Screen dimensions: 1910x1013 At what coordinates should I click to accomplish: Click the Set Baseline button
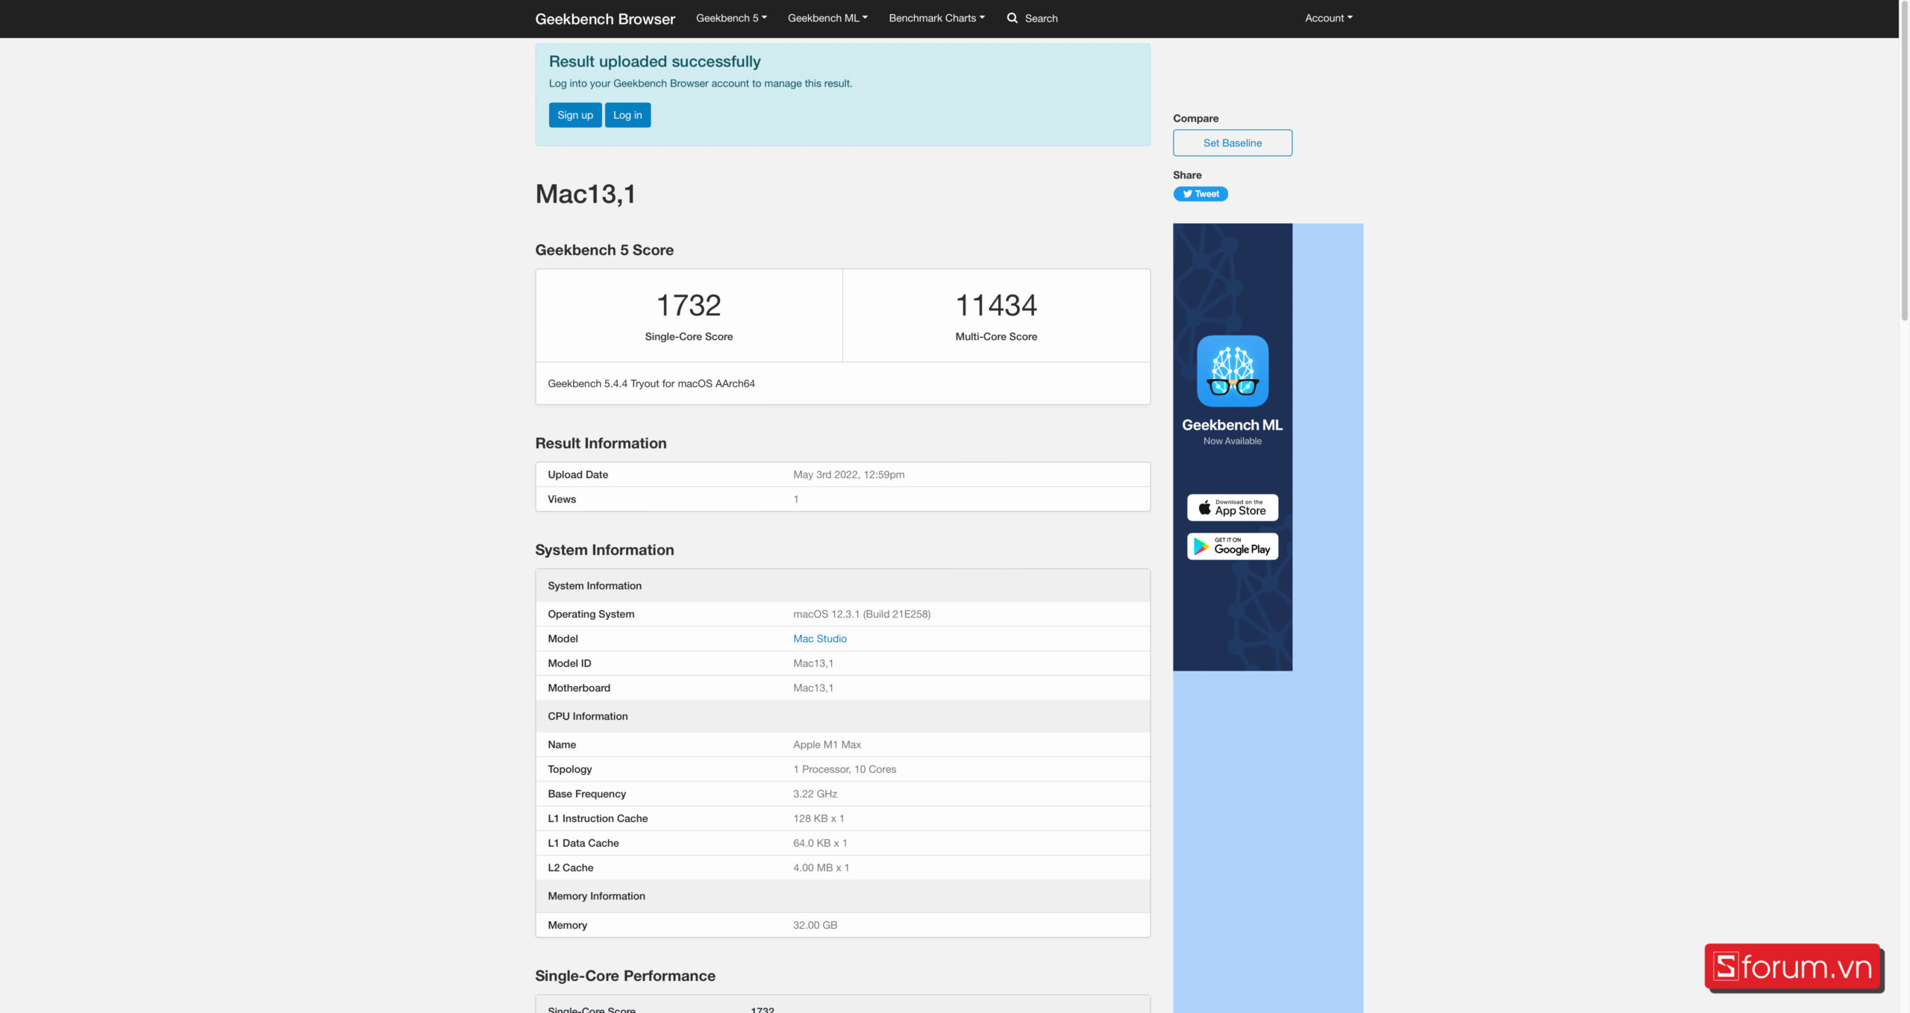pos(1232,142)
